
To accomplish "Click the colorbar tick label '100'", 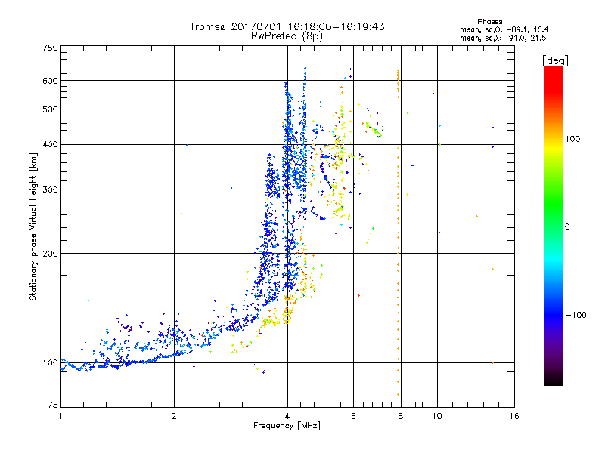I will point(572,139).
